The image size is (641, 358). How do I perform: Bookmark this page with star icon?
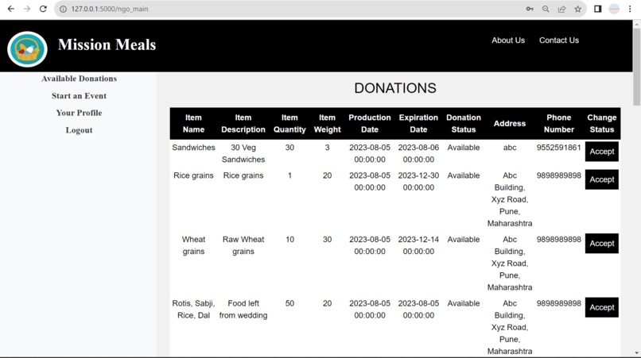577,9
